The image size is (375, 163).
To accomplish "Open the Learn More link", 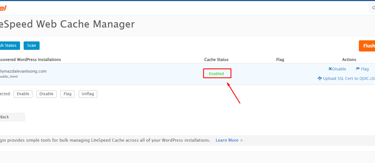I will (229, 140).
